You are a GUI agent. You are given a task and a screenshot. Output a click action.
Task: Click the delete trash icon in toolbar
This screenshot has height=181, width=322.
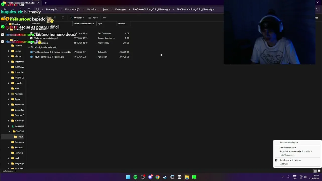tap(63, 18)
